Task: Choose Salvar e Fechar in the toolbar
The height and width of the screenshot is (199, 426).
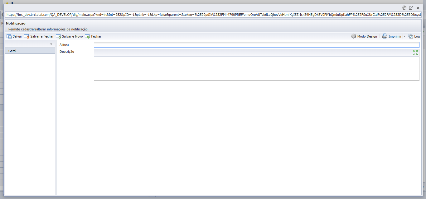Action: (39, 36)
